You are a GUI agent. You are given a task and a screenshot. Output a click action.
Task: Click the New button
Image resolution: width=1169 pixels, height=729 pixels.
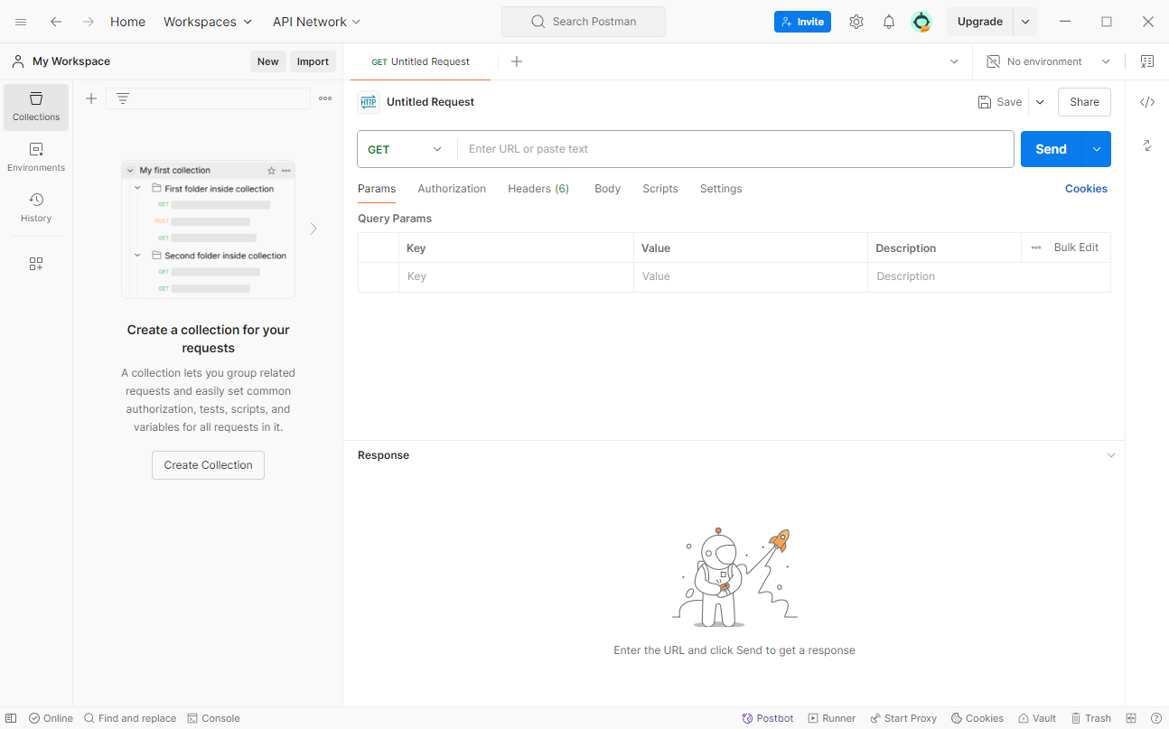(268, 61)
